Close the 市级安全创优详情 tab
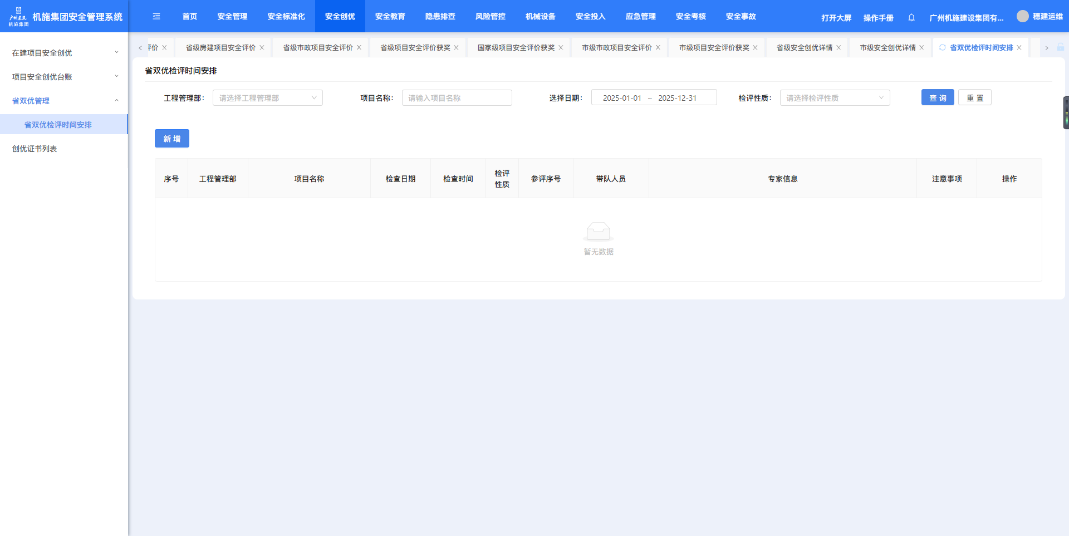 (921, 48)
